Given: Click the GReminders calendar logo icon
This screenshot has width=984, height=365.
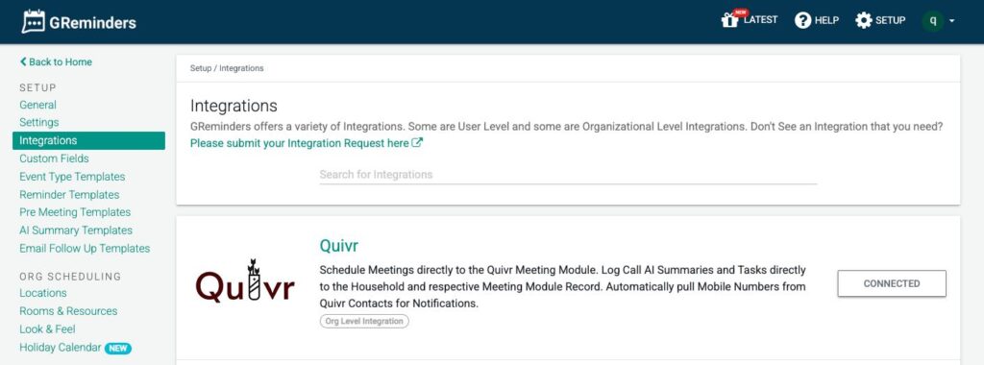Looking at the screenshot, I should (x=33, y=22).
